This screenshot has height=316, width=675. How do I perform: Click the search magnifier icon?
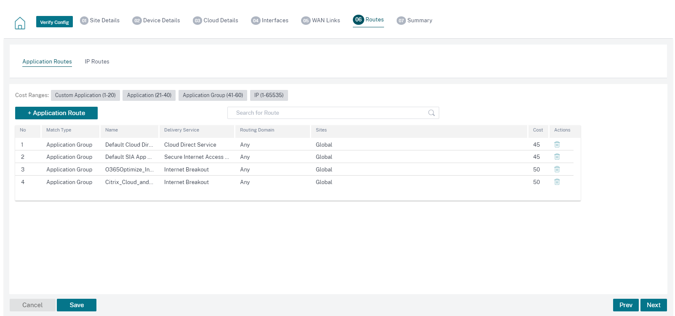click(x=431, y=113)
